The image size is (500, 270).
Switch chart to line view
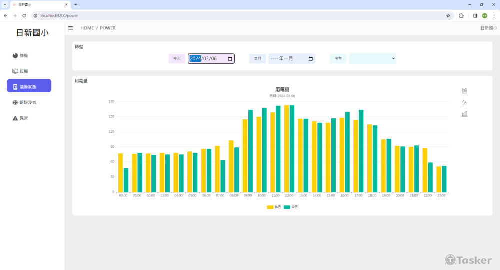pyautogui.click(x=464, y=102)
